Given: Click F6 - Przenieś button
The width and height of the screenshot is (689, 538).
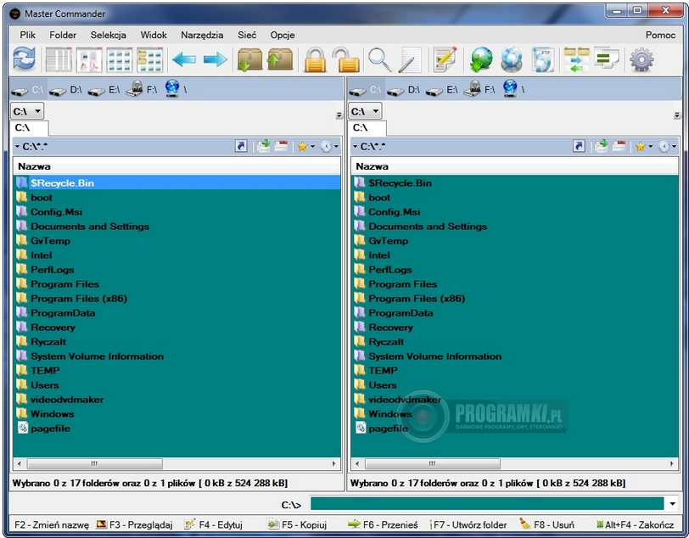Looking at the screenshot, I should tap(383, 524).
